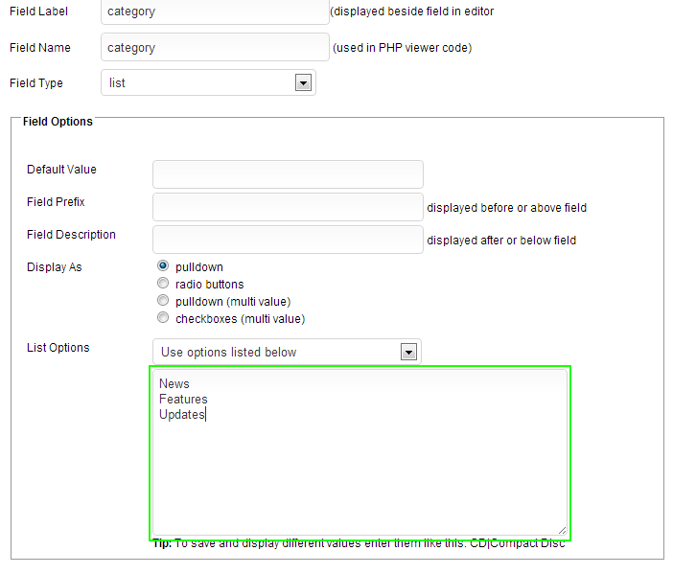Click the Field Description text box
This screenshot has height=574, width=673.
click(288, 240)
